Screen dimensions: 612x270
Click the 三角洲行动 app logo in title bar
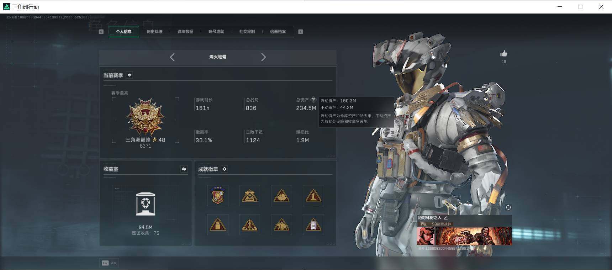[x=7, y=7]
